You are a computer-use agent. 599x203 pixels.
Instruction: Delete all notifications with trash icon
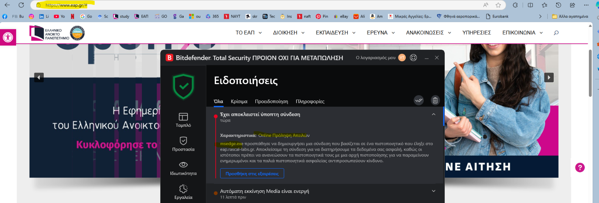coord(435,100)
